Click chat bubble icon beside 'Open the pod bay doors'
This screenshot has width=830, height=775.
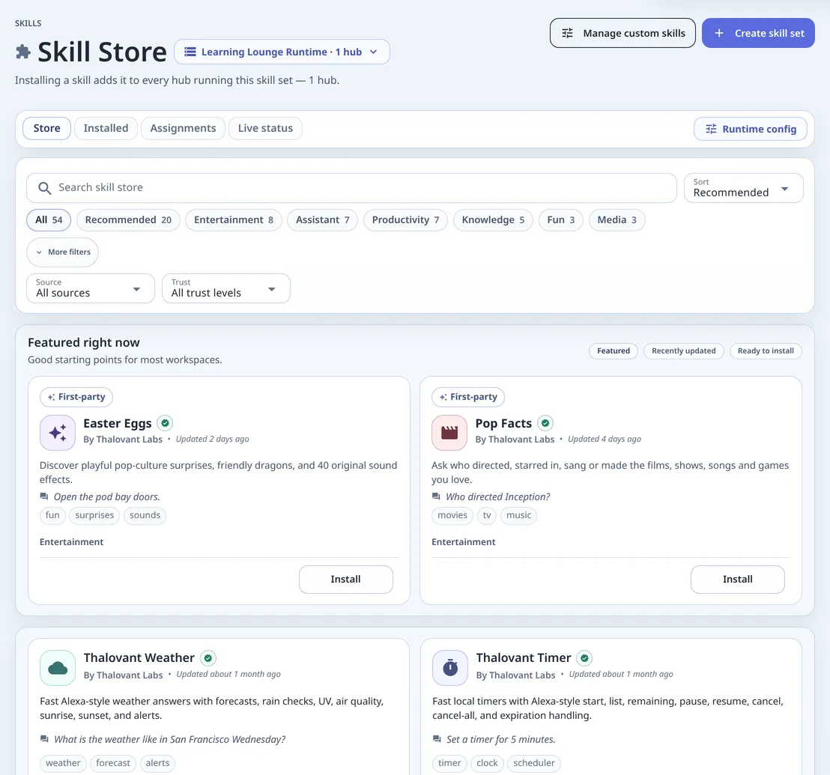click(44, 496)
